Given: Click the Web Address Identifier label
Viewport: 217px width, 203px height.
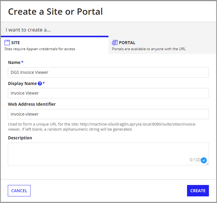Looking at the screenshot, I should tap(32, 104).
